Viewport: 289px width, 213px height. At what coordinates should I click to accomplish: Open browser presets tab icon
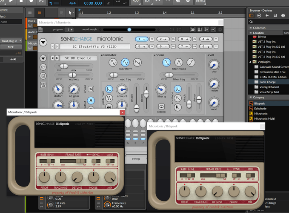point(259,16)
